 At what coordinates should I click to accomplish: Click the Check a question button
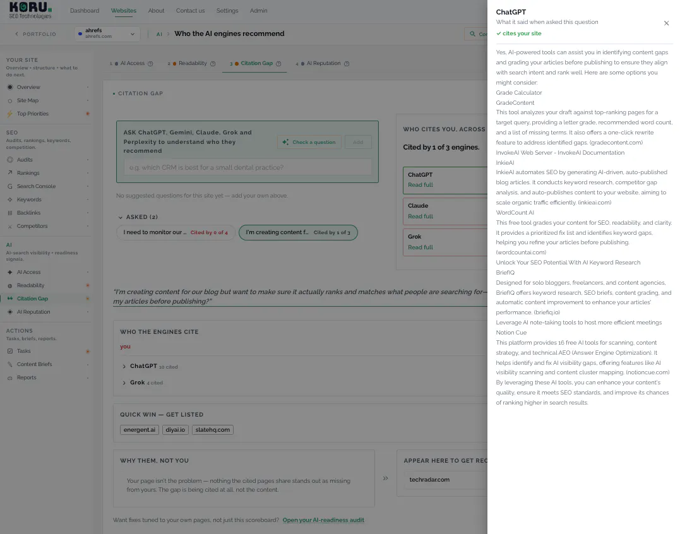tap(309, 142)
